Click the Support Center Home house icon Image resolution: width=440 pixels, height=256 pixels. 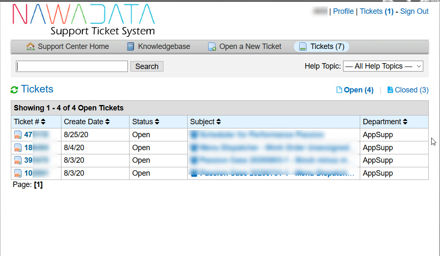31,46
